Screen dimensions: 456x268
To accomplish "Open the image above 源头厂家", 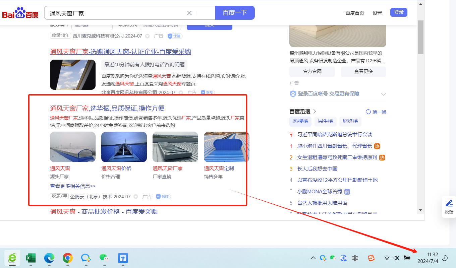I will click(73, 147).
